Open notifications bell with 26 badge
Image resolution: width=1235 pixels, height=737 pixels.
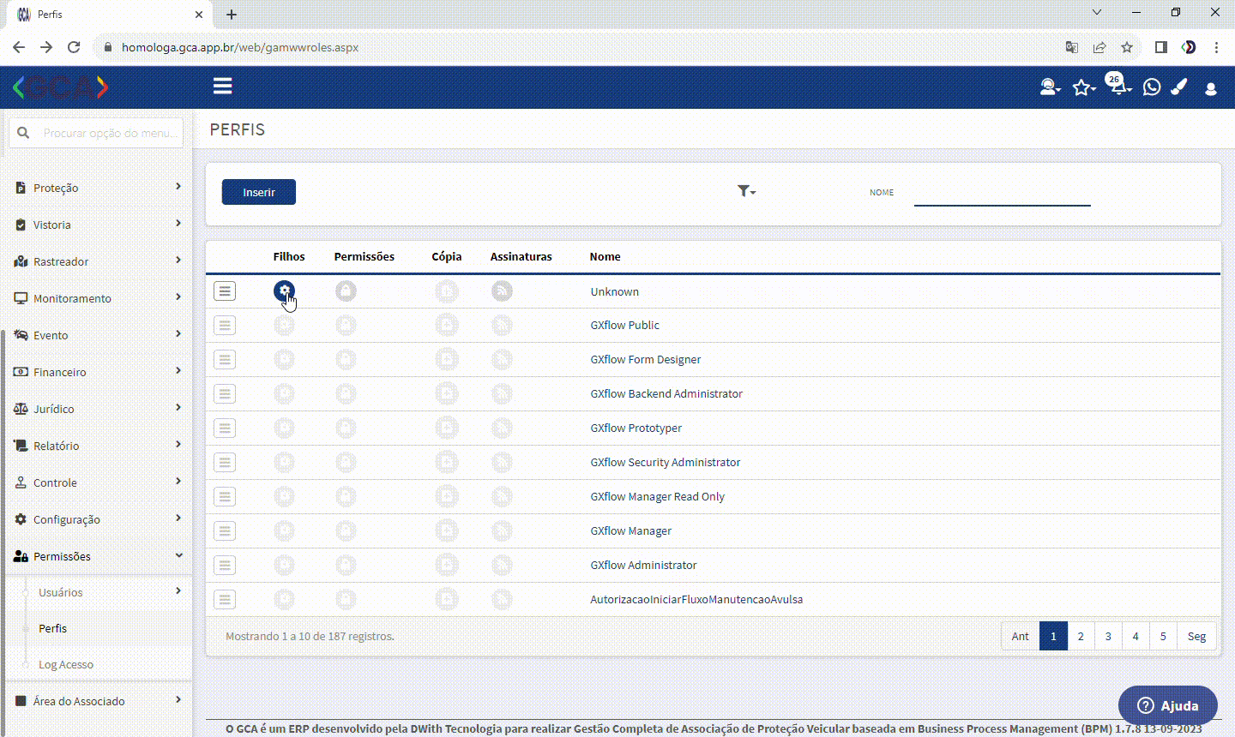tap(1118, 86)
